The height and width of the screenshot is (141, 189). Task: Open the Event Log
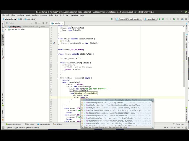click(179, 124)
